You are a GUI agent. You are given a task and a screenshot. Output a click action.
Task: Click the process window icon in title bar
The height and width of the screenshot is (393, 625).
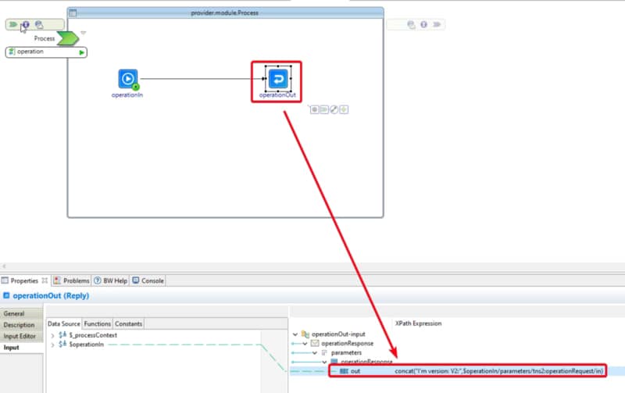[73, 13]
